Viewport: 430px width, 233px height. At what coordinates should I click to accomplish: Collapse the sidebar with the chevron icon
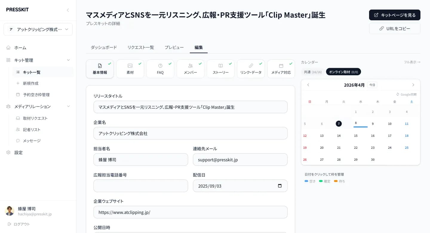68,10
